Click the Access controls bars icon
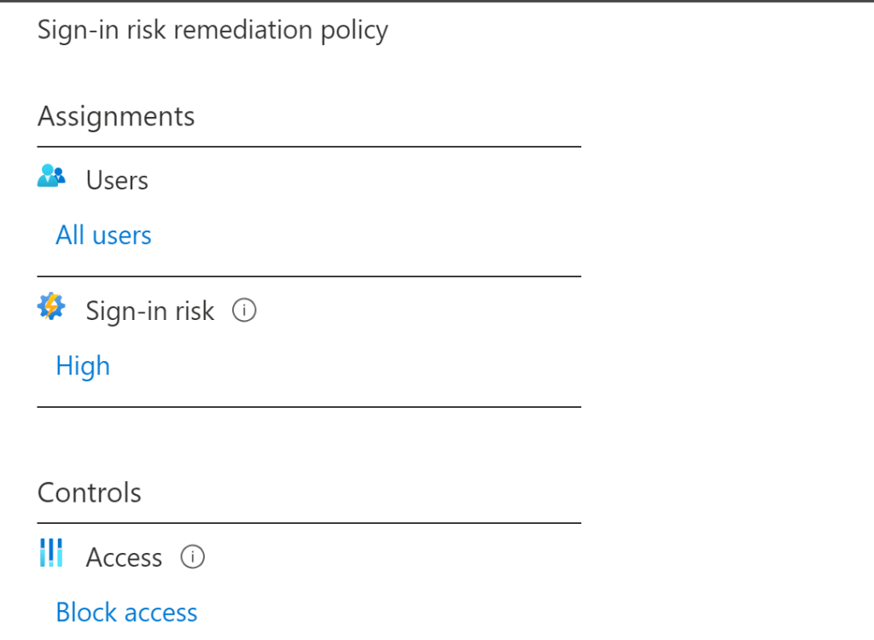Screen dimensions: 874x640 click(x=52, y=554)
